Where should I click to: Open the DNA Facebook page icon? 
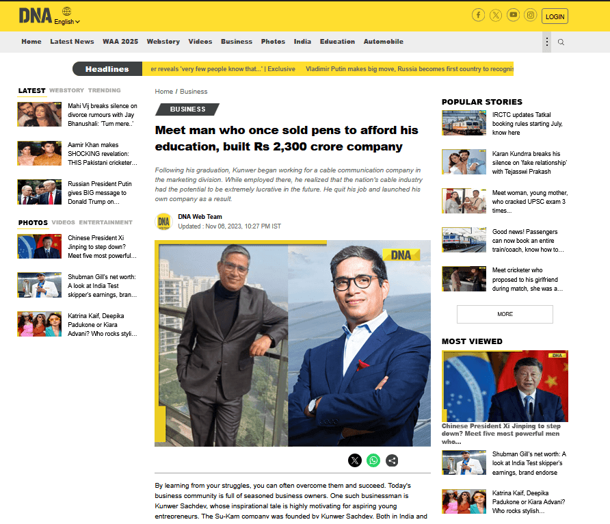click(x=478, y=15)
